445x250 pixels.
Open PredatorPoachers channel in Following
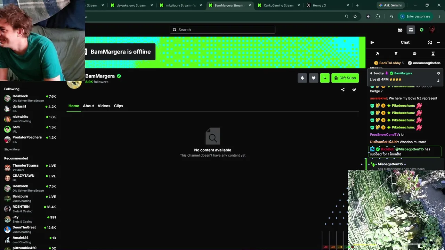(x=30, y=139)
